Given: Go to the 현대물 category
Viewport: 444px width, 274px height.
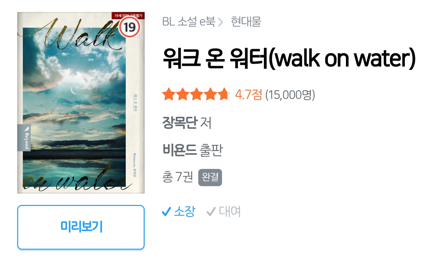Looking at the screenshot, I should (246, 22).
